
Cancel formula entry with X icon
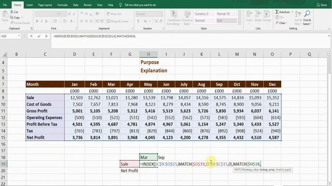(31, 36)
